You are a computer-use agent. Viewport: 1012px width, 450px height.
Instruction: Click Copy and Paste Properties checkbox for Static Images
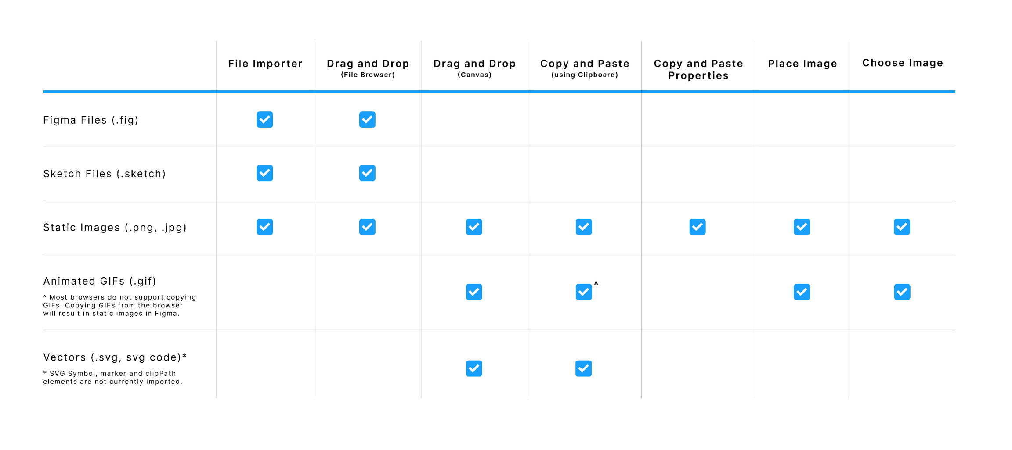pos(698,227)
